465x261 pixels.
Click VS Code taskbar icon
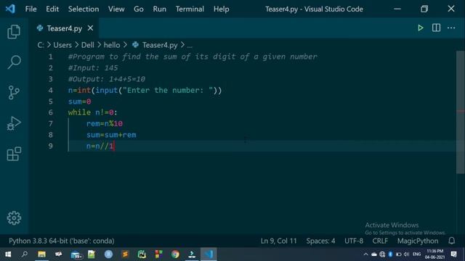coord(209,254)
